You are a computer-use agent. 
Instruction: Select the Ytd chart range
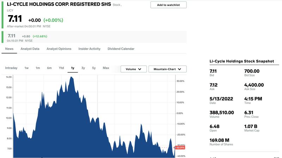click(x=61, y=68)
